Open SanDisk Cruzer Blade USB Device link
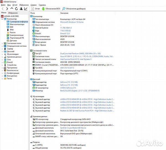 (x=73, y=128)
